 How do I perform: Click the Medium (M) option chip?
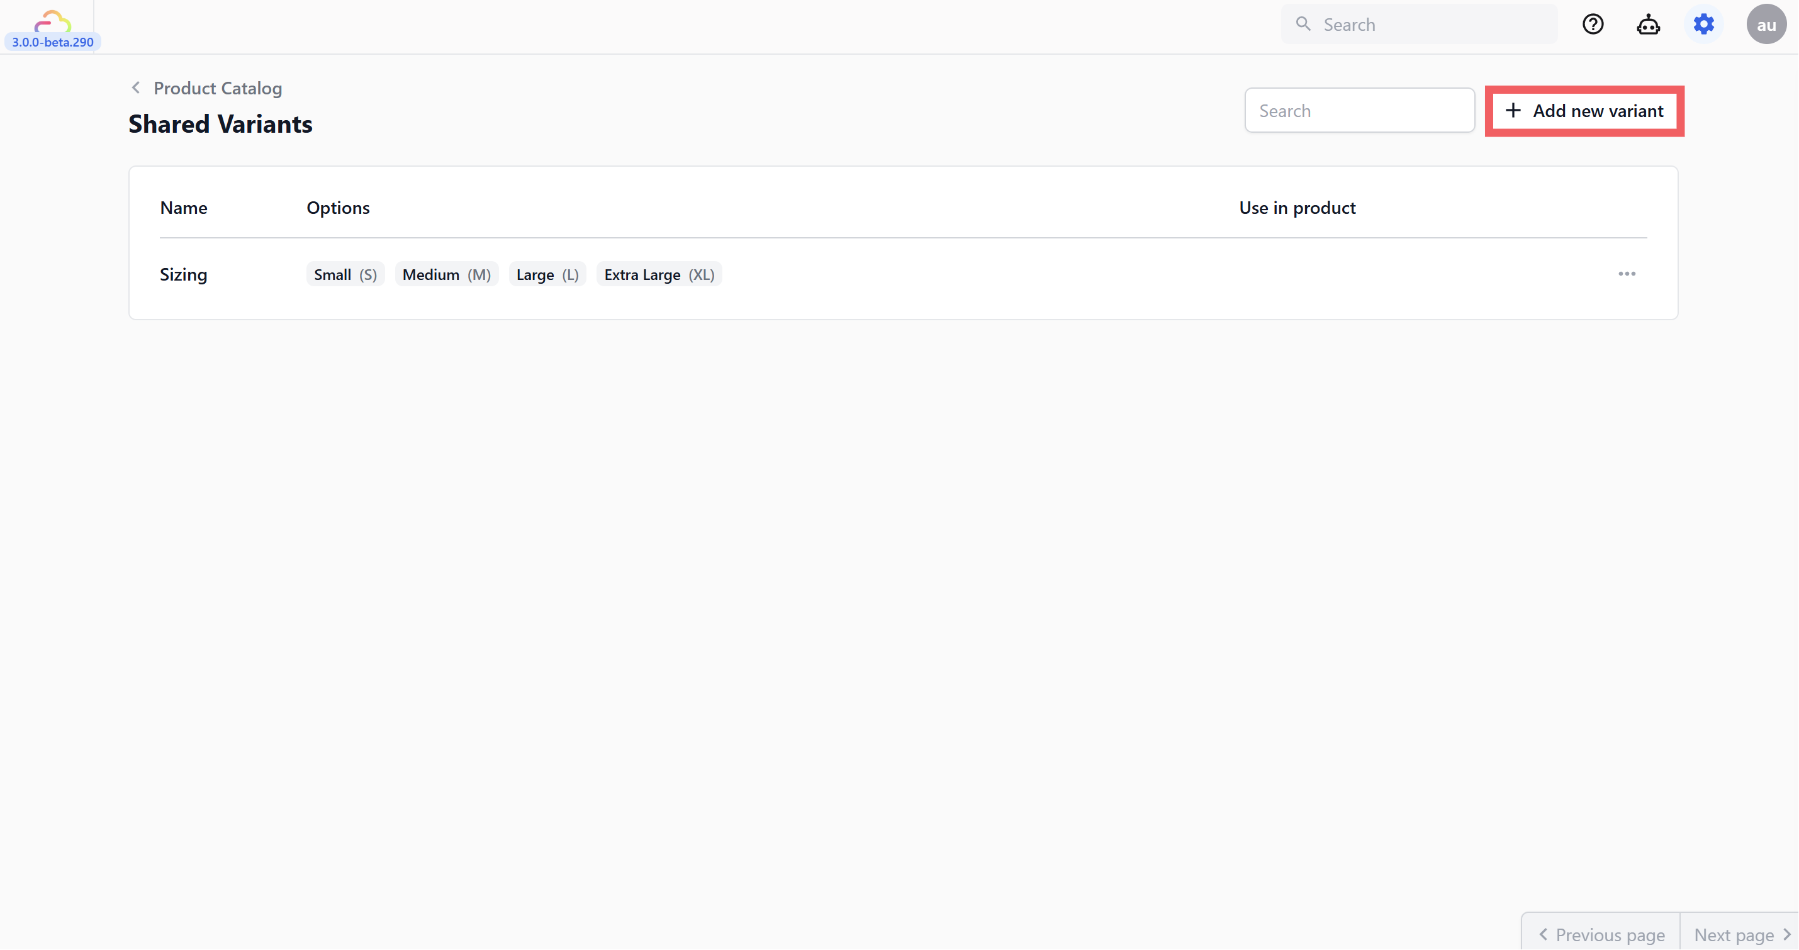pos(446,274)
